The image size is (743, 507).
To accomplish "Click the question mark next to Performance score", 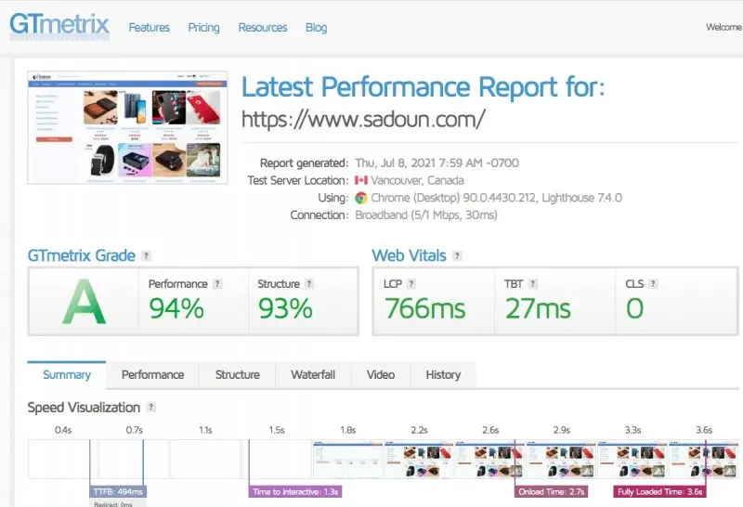I will point(217,284).
